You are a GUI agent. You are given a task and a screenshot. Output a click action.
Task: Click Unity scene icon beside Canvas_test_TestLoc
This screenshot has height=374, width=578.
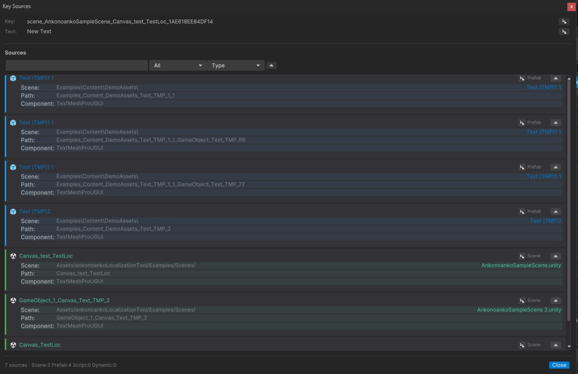[x=13, y=256]
